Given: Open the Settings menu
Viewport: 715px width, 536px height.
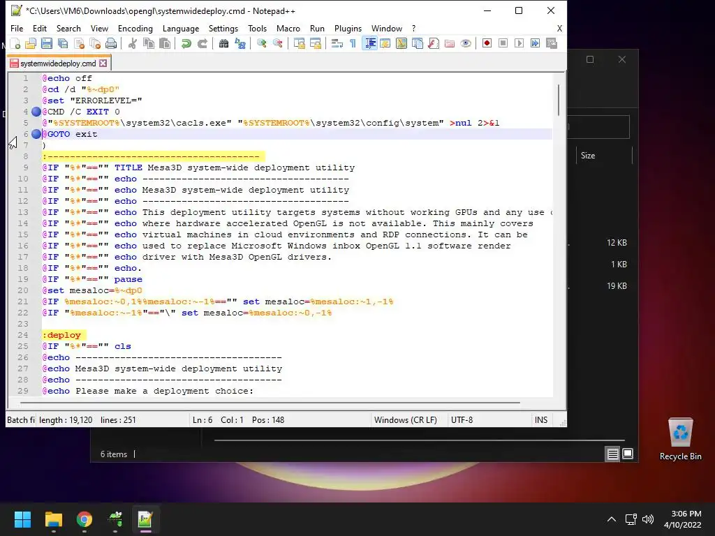Looking at the screenshot, I should pyautogui.click(x=223, y=28).
